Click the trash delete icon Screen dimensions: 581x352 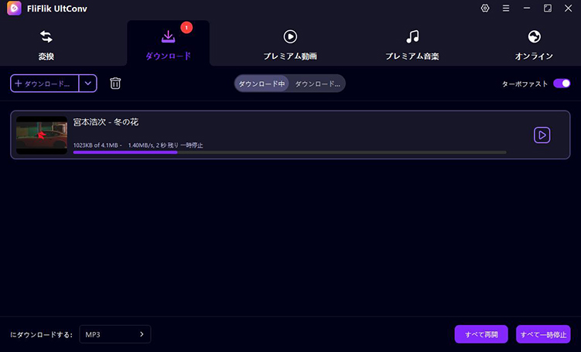pos(115,84)
